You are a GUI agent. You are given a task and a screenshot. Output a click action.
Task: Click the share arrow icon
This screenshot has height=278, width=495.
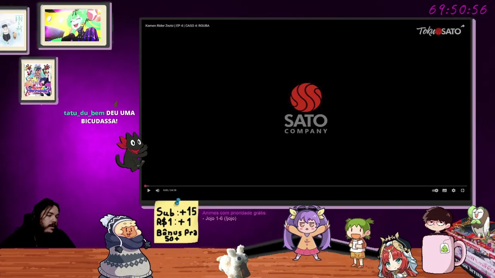click(x=463, y=27)
